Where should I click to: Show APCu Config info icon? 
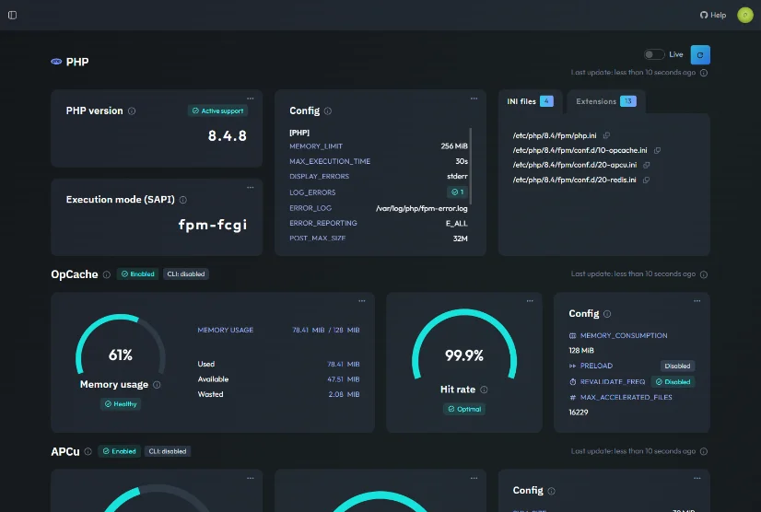click(x=551, y=491)
